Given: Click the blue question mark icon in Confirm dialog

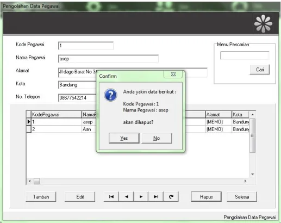Looking at the screenshot, I should click(x=110, y=95).
